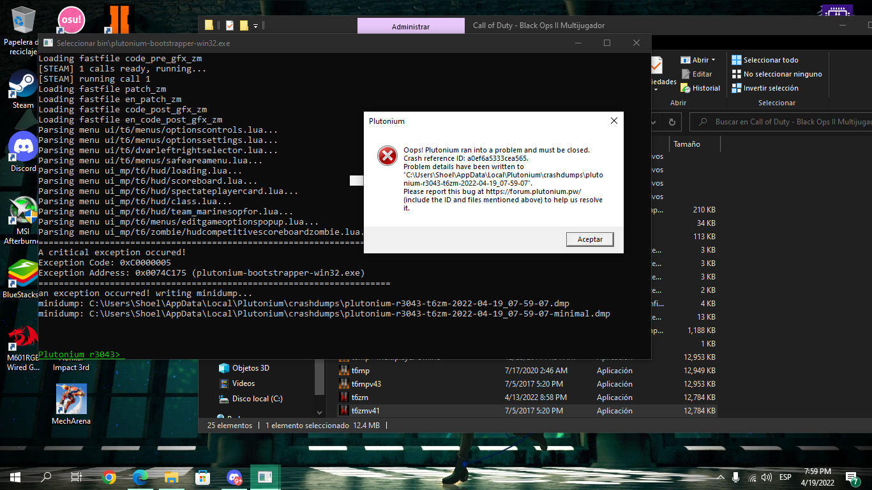Viewport: 872px width, 490px height.
Task: Open Task View on the taskbar
Action: click(x=77, y=477)
